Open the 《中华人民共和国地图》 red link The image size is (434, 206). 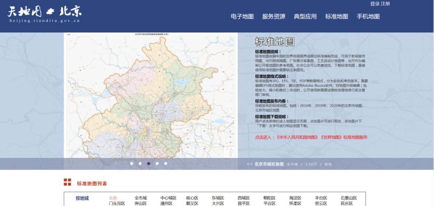pos(297,137)
